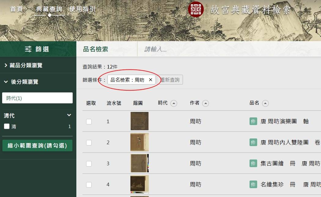Sort by 作者 column arrow
Image resolution: width=321 pixels, height=197 pixels.
206,103
